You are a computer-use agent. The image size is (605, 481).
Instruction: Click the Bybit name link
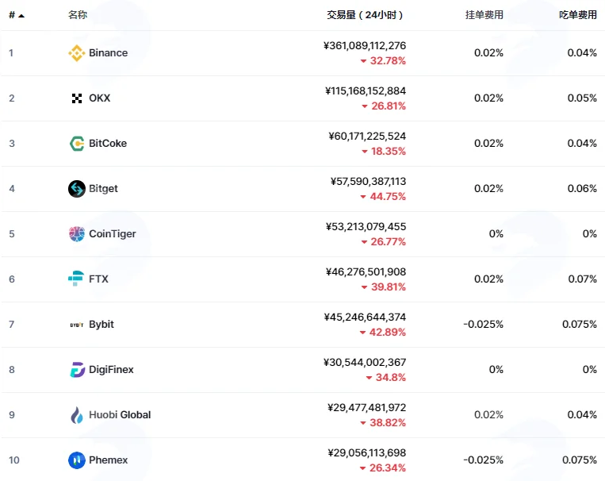coord(101,325)
